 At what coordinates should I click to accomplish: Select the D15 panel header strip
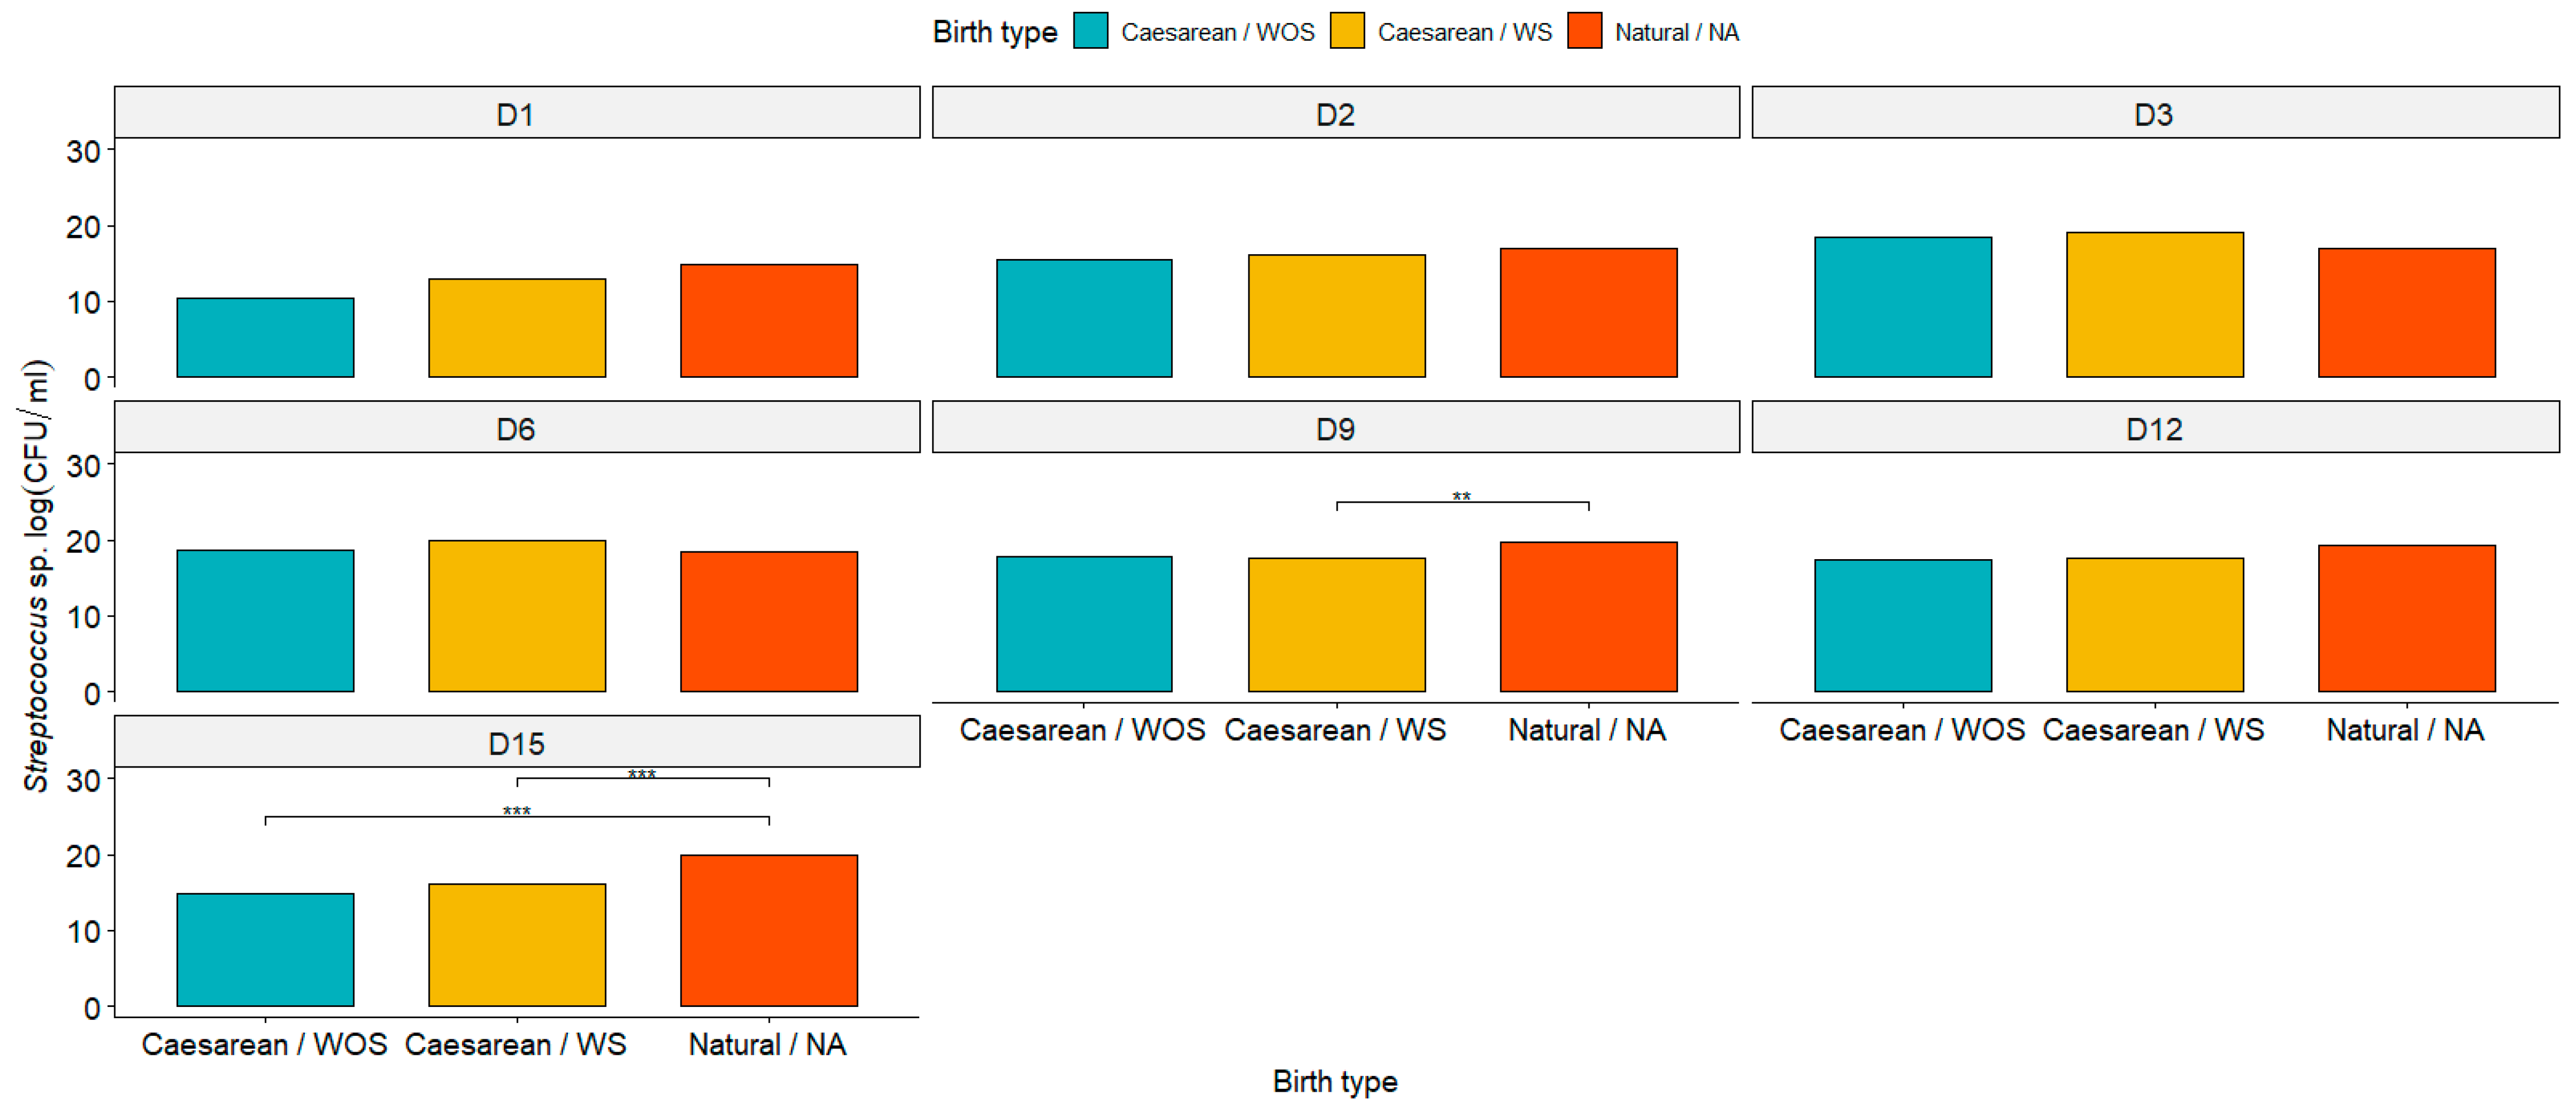point(517,742)
